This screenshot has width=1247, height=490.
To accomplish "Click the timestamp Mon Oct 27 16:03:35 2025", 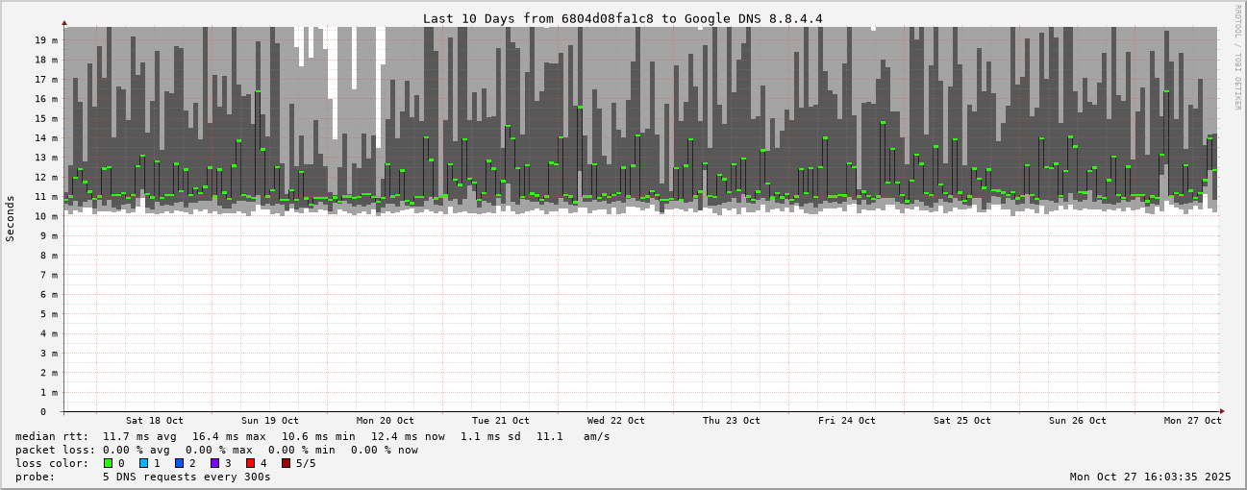I will tap(1150, 477).
